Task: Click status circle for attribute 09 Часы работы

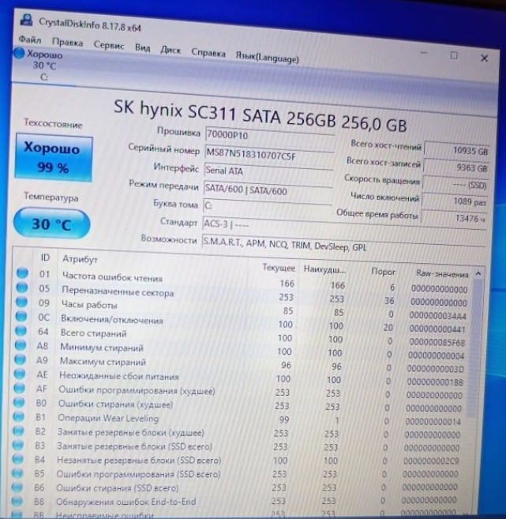Action: (x=22, y=302)
